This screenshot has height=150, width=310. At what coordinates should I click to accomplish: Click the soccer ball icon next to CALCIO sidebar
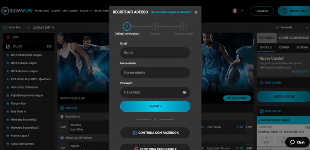click(8, 47)
